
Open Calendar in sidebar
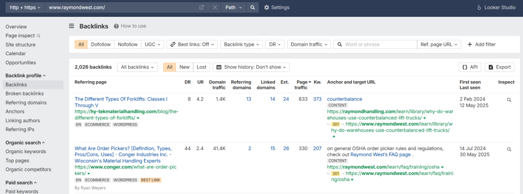point(16,53)
